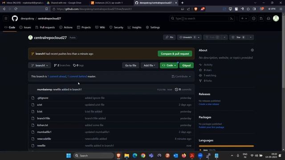Click the bookmark icon in address bar
This screenshot has height=160, width=285.
(46, 9)
